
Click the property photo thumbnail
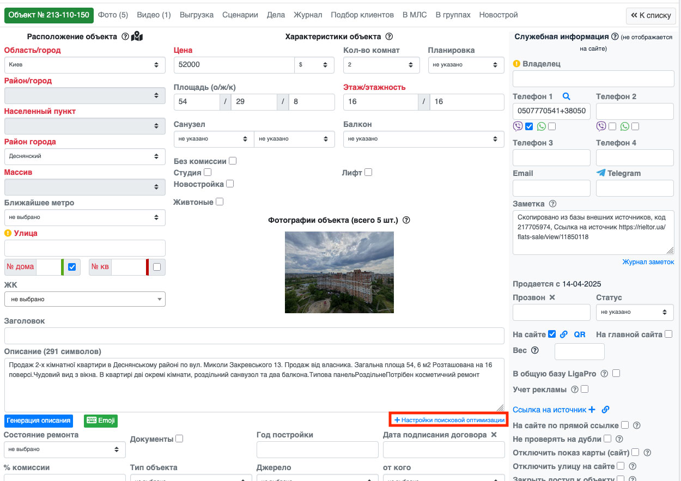pyautogui.click(x=339, y=272)
